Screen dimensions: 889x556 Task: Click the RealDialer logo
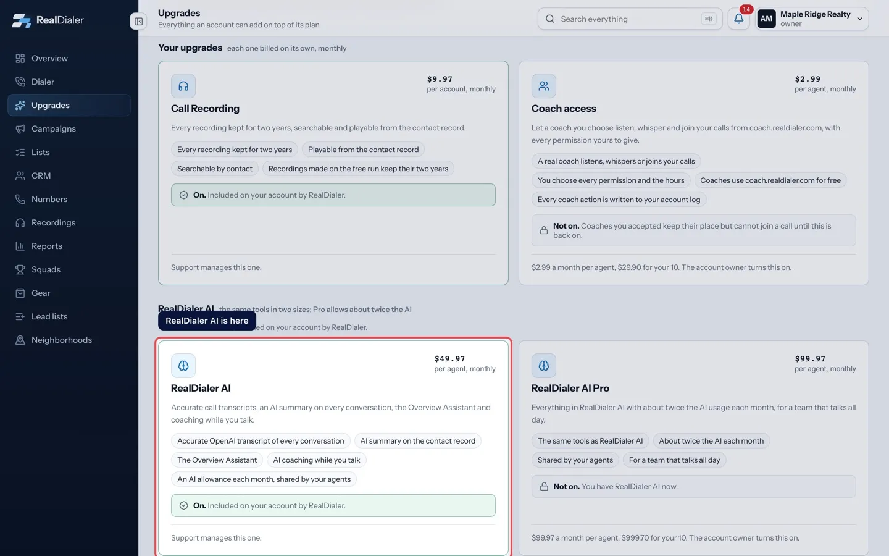(x=48, y=20)
